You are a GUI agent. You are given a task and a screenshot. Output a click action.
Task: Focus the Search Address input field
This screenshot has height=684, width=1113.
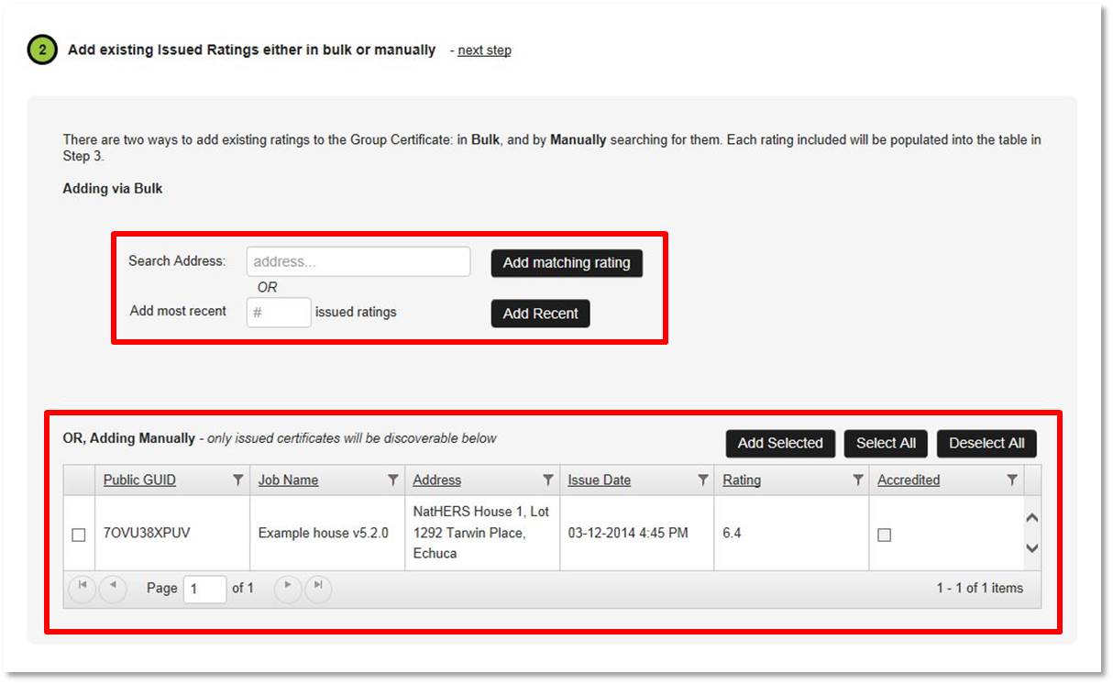(x=358, y=262)
